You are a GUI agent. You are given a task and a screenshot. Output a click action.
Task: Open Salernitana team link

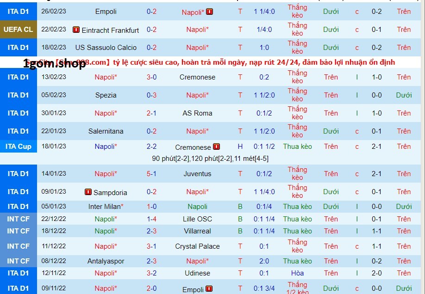click(106, 131)
